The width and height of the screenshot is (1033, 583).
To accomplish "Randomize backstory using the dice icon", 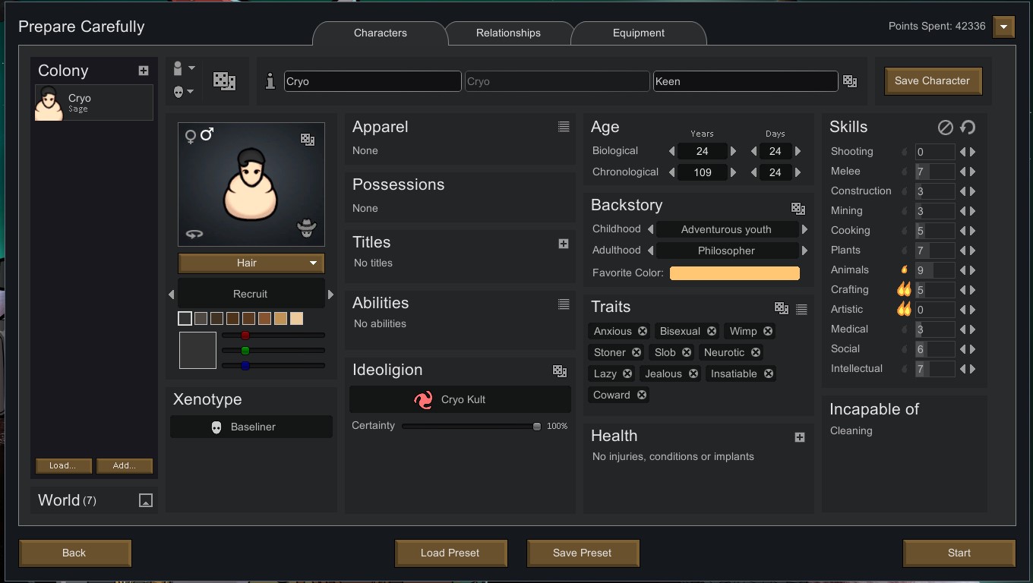I will click(798, 208).
